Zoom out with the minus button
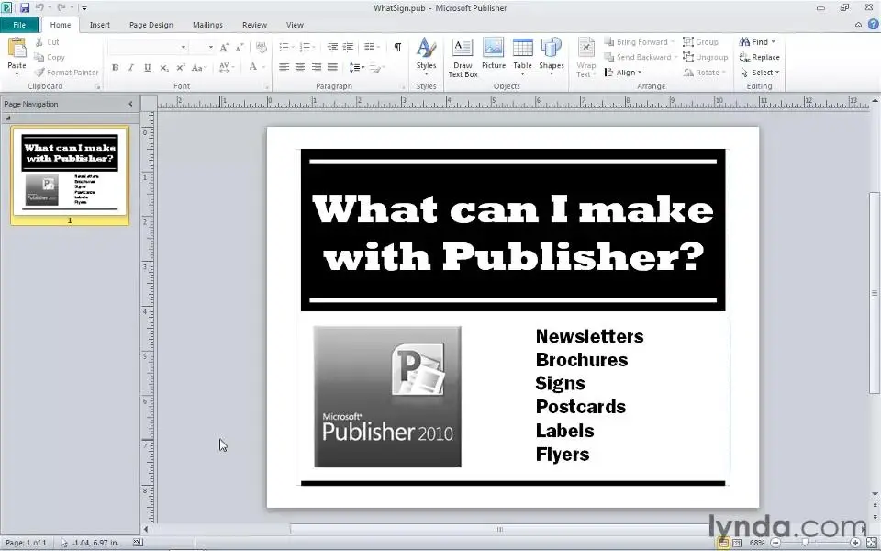 click(x=775, y=543)
